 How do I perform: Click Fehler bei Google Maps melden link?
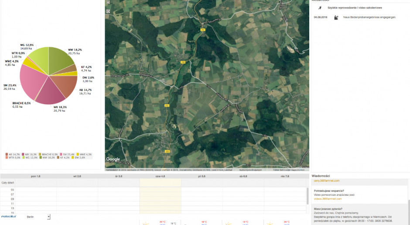coord(289,170)
